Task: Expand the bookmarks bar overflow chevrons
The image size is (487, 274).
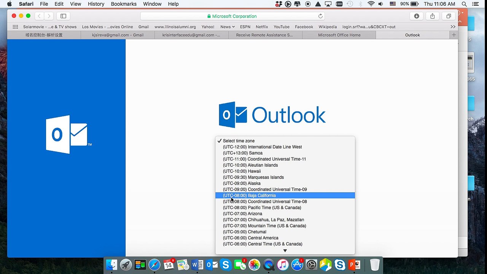Action: [x=453, y=27]
